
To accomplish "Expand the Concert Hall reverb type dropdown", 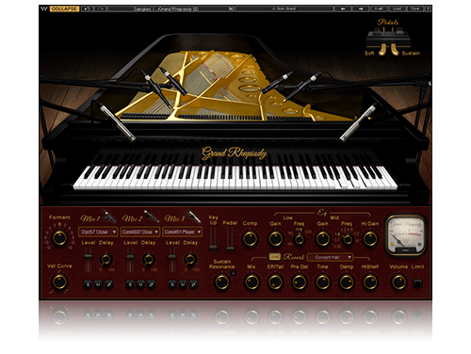I will [330, 257].
